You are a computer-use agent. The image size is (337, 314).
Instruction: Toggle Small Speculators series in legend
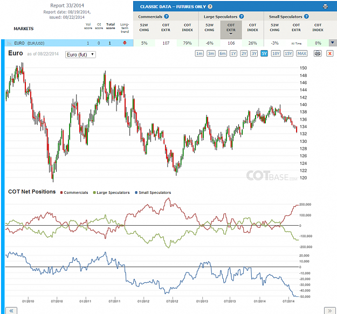[x=153, y=192]
